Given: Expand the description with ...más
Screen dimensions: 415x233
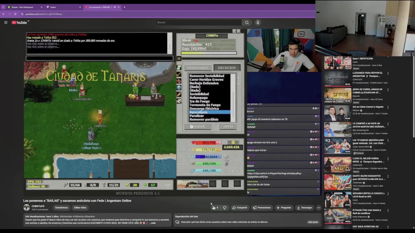Looking at the screenshot, I should tap(152, 223).
